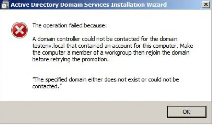212x125 pixels.
Task: Click the word 'Wizard' in the title
Action: [157, 5]
